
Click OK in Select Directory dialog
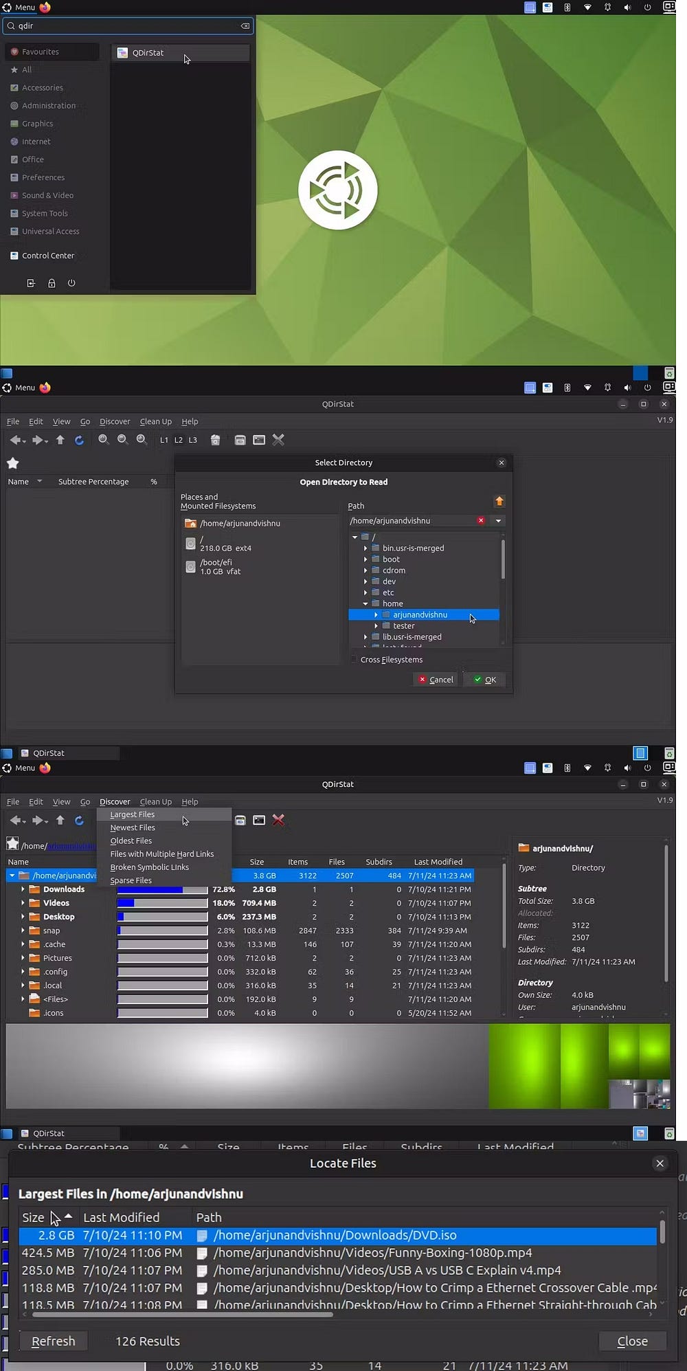pos(485,680)
